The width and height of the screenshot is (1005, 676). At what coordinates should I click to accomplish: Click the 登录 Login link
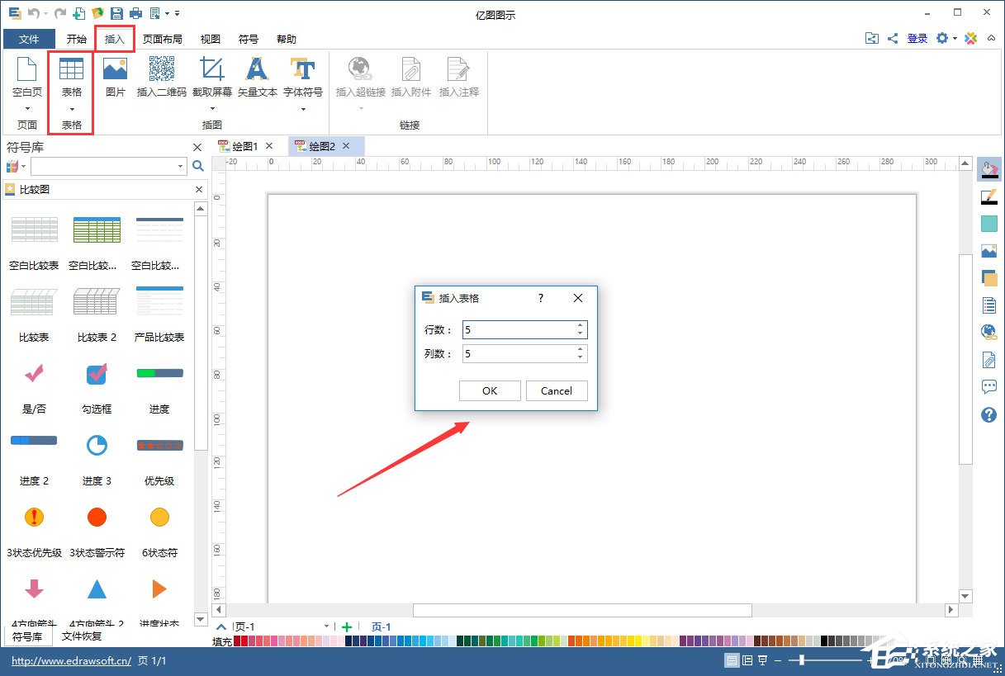pyautogui.click(x=917, y=39)
